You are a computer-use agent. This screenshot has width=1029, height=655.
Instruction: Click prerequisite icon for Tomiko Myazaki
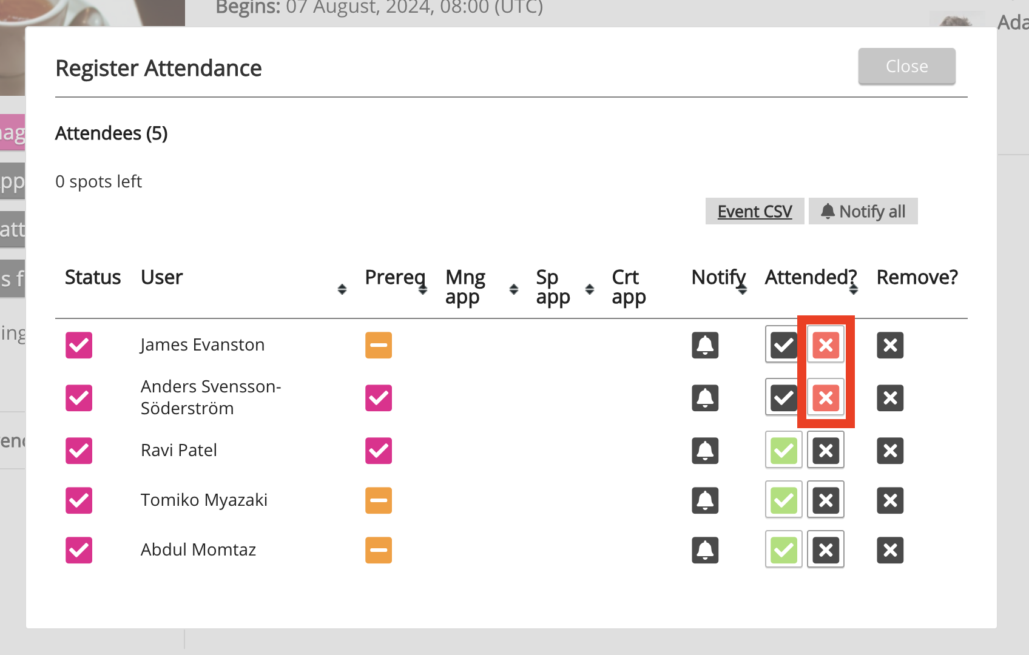378,500
